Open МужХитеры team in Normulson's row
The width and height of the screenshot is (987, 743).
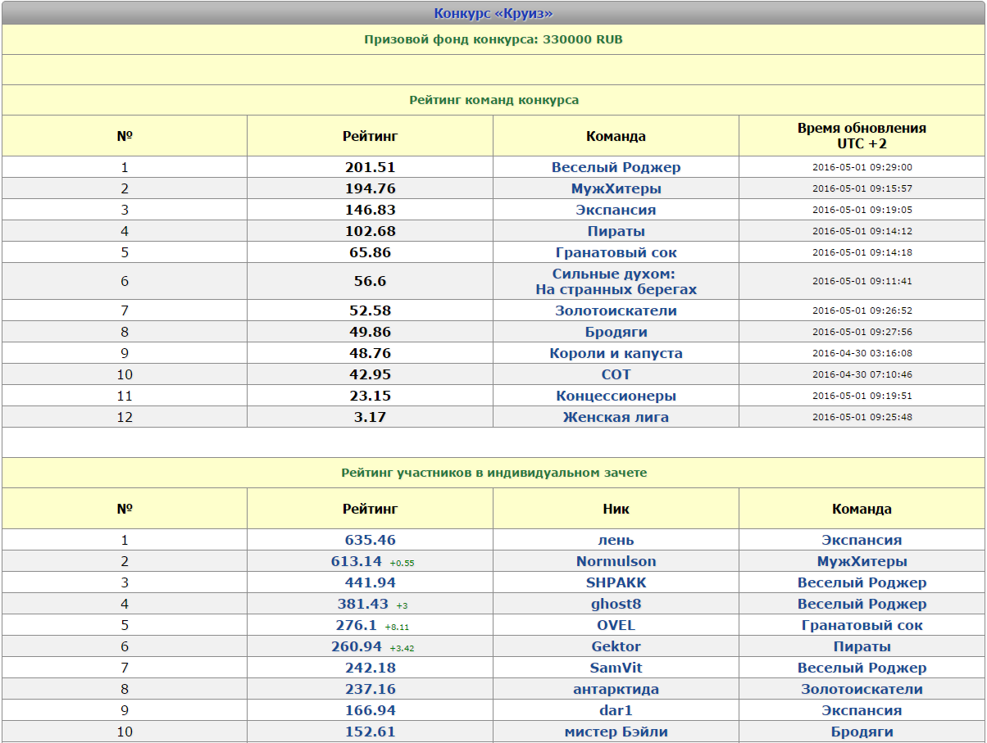862,561
